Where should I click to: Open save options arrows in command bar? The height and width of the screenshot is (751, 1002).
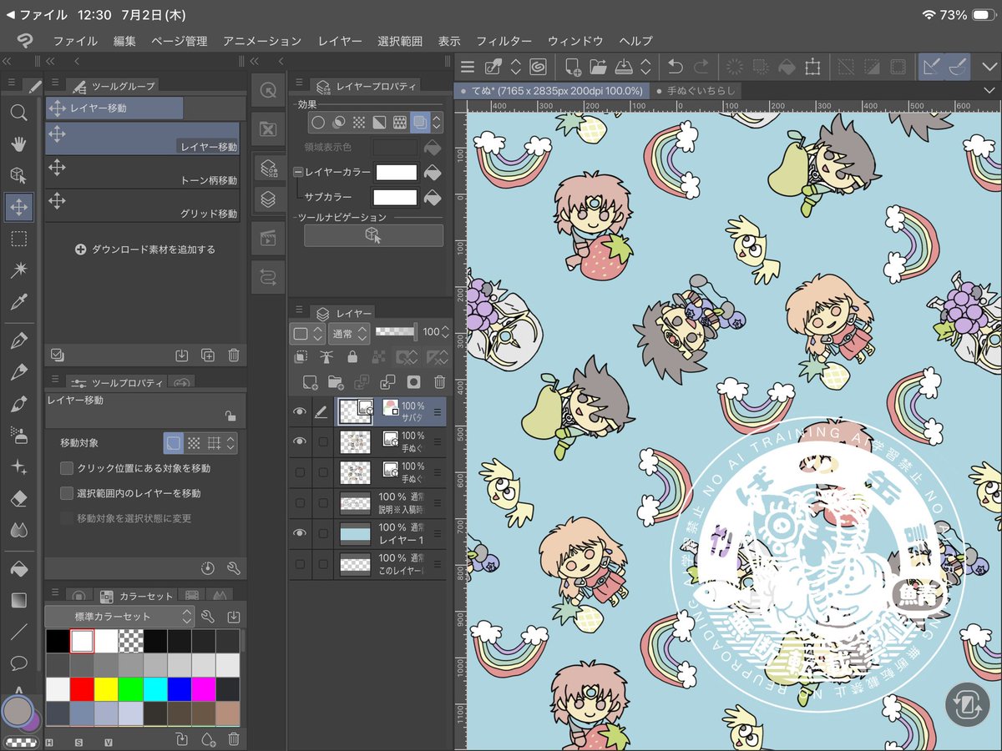[645, 68]
